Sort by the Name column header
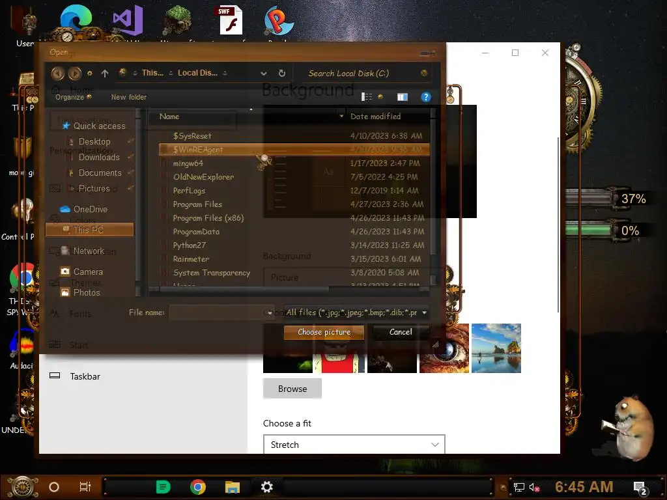 click(x=169, y=117)
